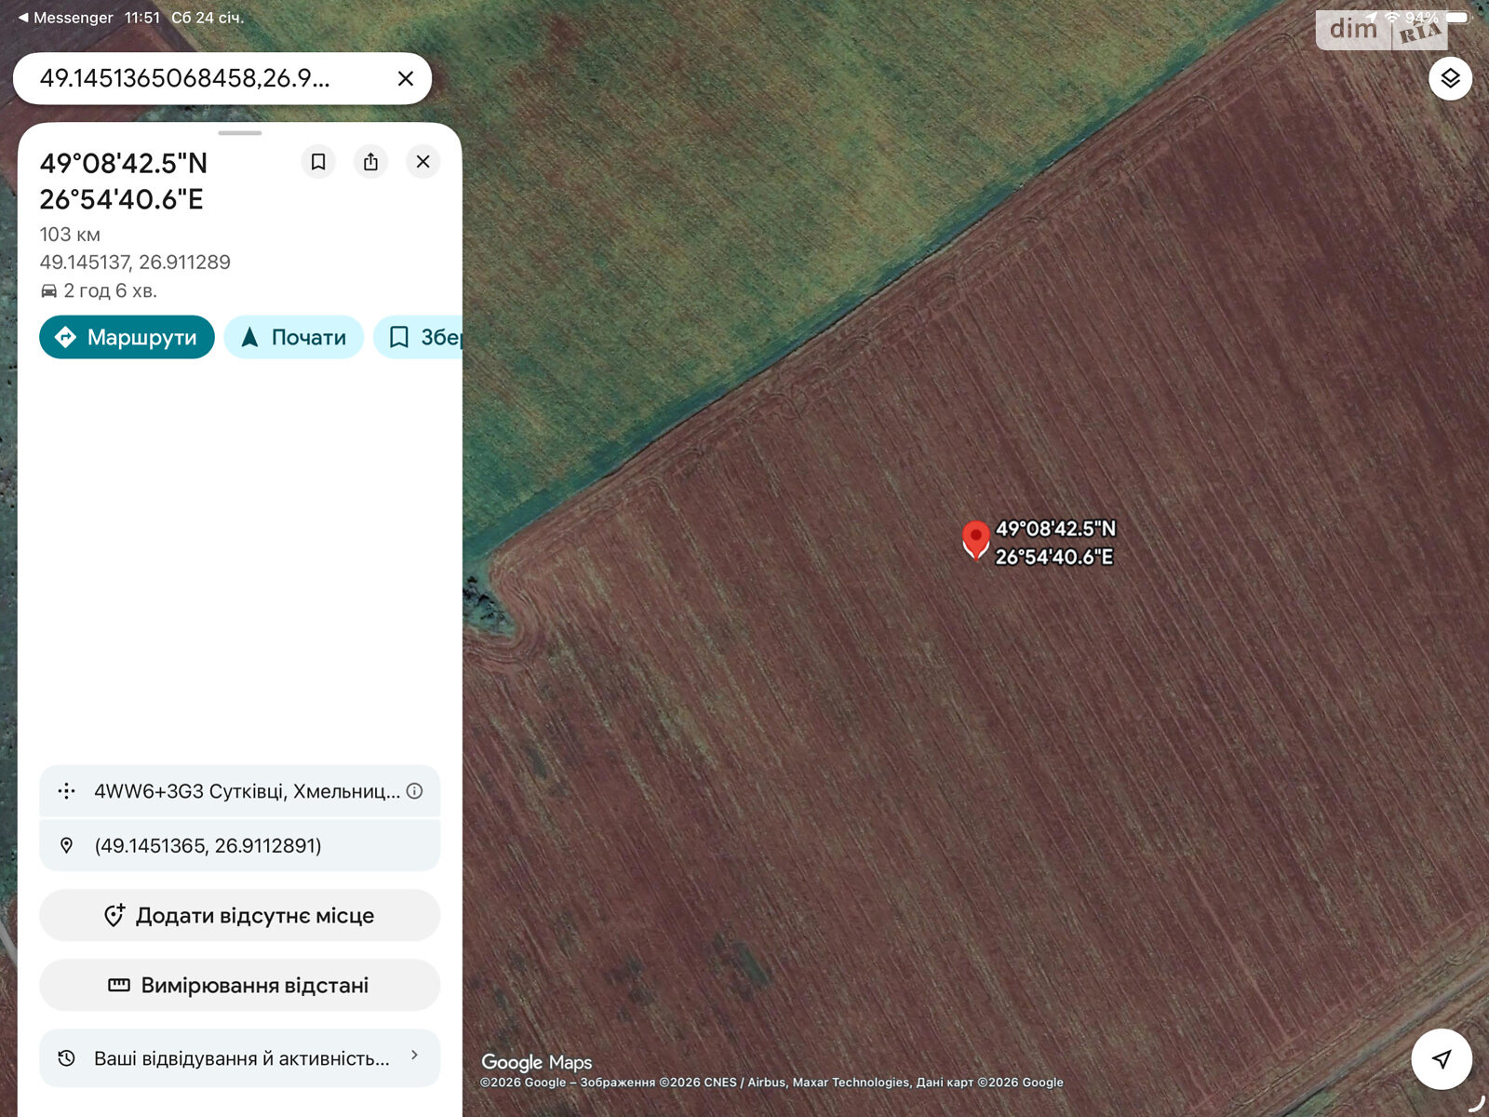Tap the bookmark save icon in panel header

(x=318, y=162)
